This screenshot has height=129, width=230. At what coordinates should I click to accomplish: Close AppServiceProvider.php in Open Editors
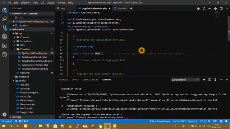(14, 21)
